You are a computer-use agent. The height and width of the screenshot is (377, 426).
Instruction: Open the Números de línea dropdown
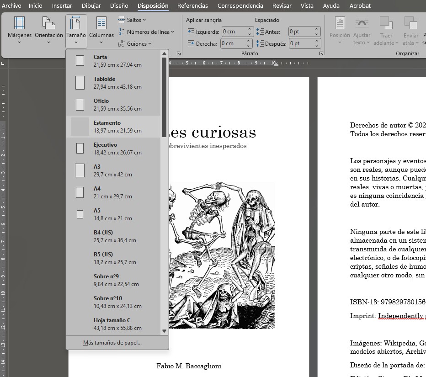tap(146, 32)
